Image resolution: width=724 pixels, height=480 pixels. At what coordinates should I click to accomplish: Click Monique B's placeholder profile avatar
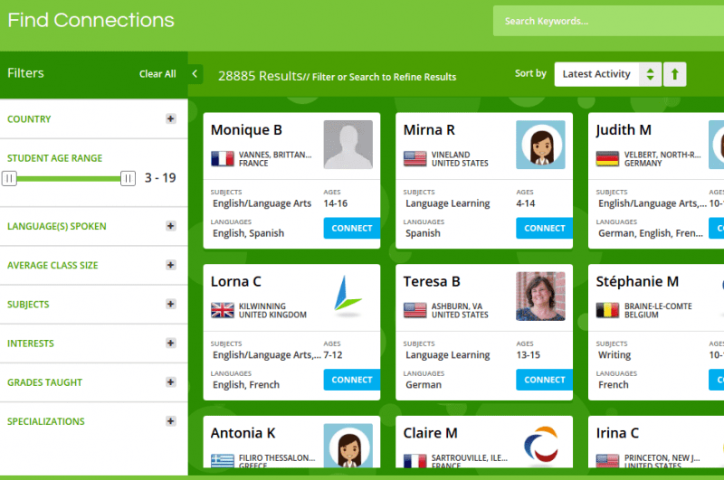pos(348,145)
